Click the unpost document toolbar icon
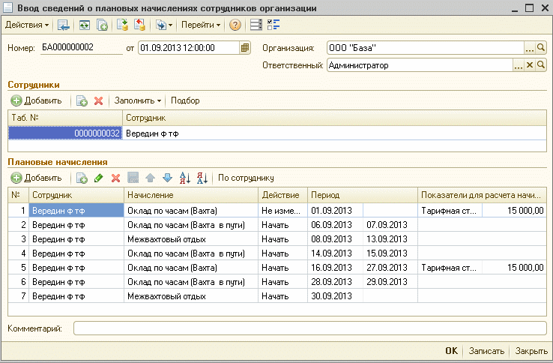 [x=140, y=25]
